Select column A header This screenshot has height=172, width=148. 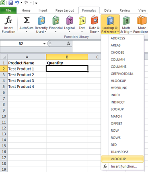click(27, 57)
